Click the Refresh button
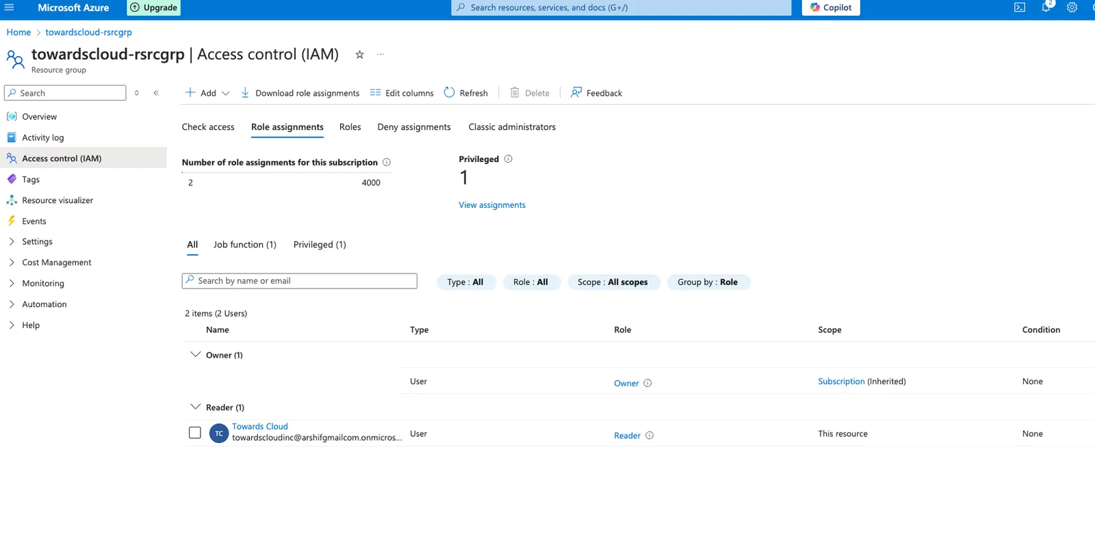The height and width of the screenshot is (547, 1095). click(x=466, y=93)
